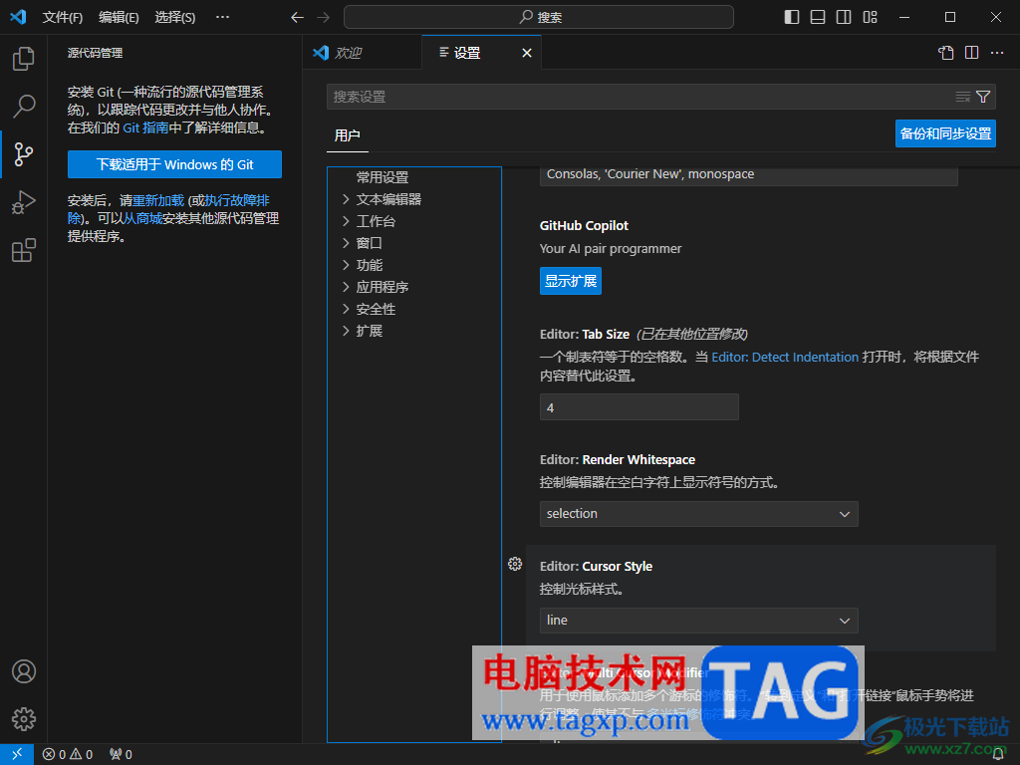
Task: Open settings JSON file icon
Action: pyautogui.click(x=946, y=53)
